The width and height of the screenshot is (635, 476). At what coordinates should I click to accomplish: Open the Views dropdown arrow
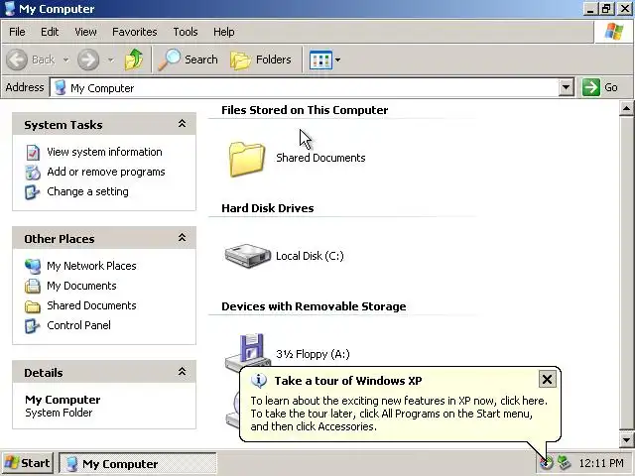point(337,59)
